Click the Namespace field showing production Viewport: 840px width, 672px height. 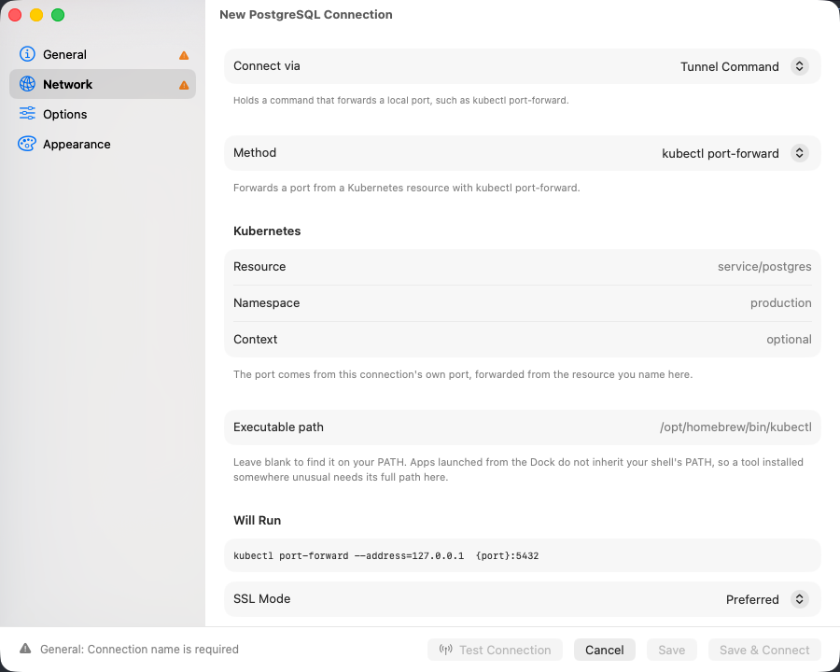coord(523,303)
